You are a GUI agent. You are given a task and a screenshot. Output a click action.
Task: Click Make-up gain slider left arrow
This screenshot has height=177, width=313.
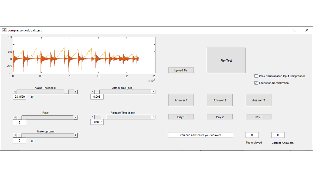pyautogui.click(x=15, y=135)
